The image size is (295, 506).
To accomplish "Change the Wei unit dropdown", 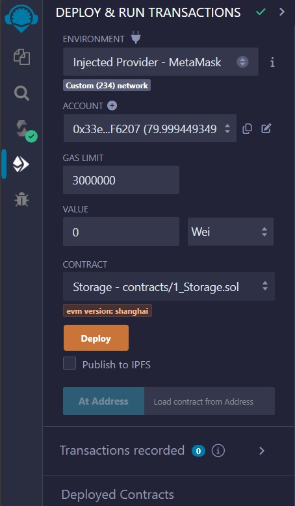I will coord(231,231).
